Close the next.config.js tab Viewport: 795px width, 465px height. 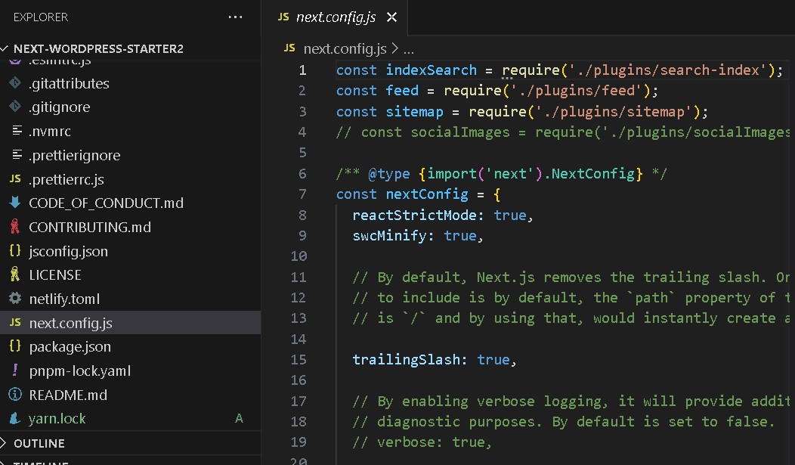[x=391, y=17]
